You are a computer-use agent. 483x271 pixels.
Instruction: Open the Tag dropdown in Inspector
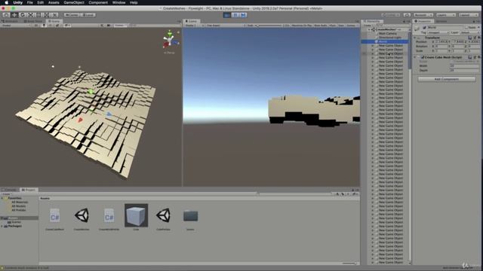438,32
